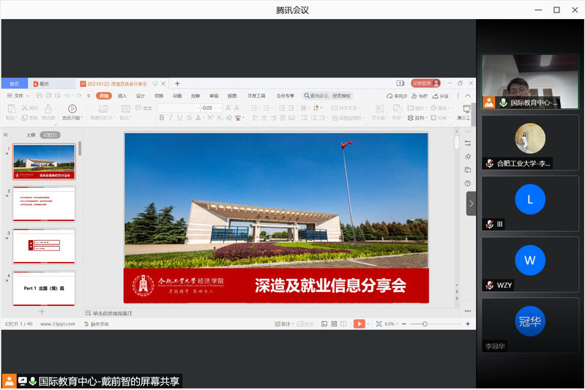Switch to the 设计 ribbon tab
This screenshot has width=585, height=390.
pos(141,96)
